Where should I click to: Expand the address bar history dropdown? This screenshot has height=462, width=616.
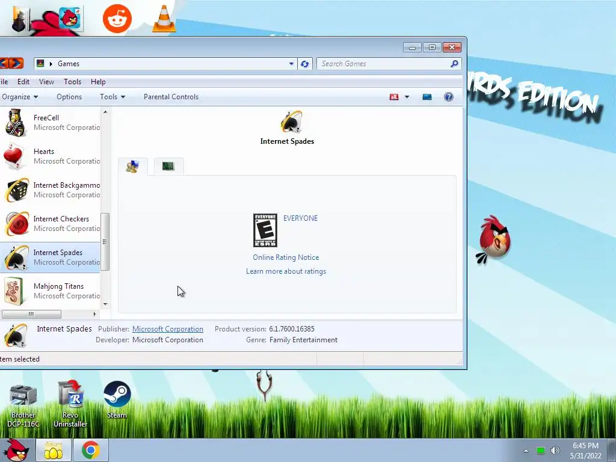tap(291, 64)
